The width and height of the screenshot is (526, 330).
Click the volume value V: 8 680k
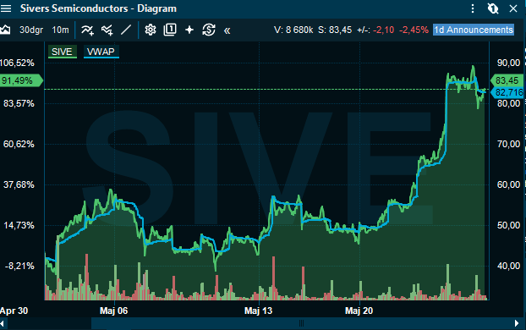point(293,30)
